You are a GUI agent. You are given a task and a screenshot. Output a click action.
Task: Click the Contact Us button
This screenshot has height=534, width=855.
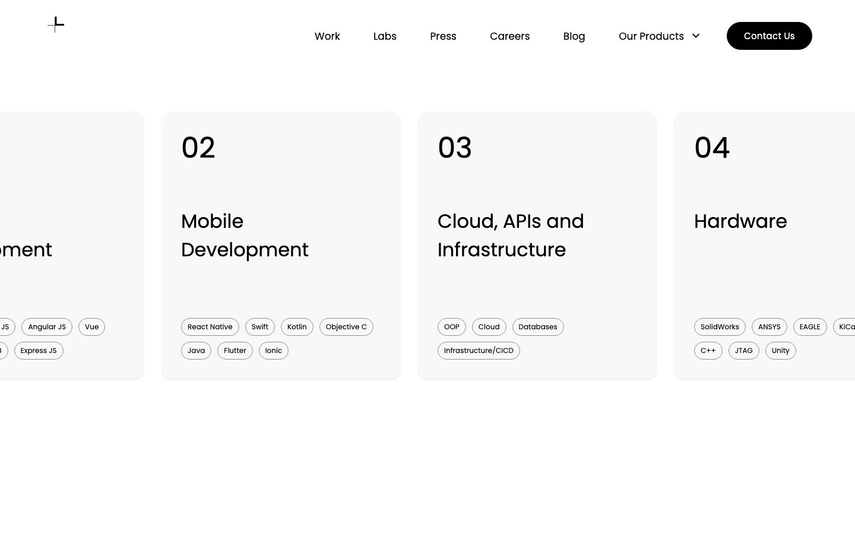tap(769, 36)
